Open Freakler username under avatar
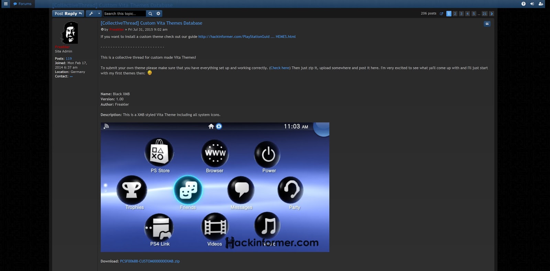This screenshot has width=550, height=271. point(62,47)
